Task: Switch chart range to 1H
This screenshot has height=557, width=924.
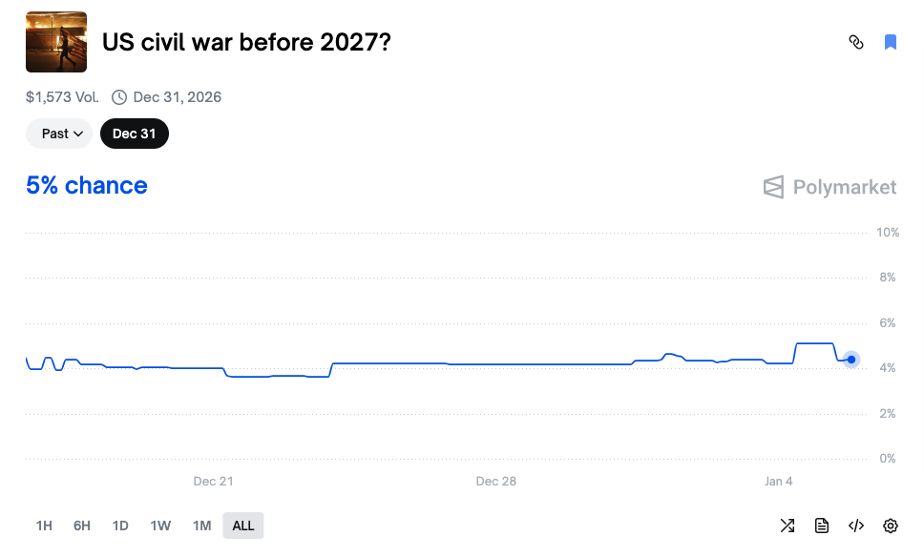Action: pyautogui.click(x=44, y=526)
